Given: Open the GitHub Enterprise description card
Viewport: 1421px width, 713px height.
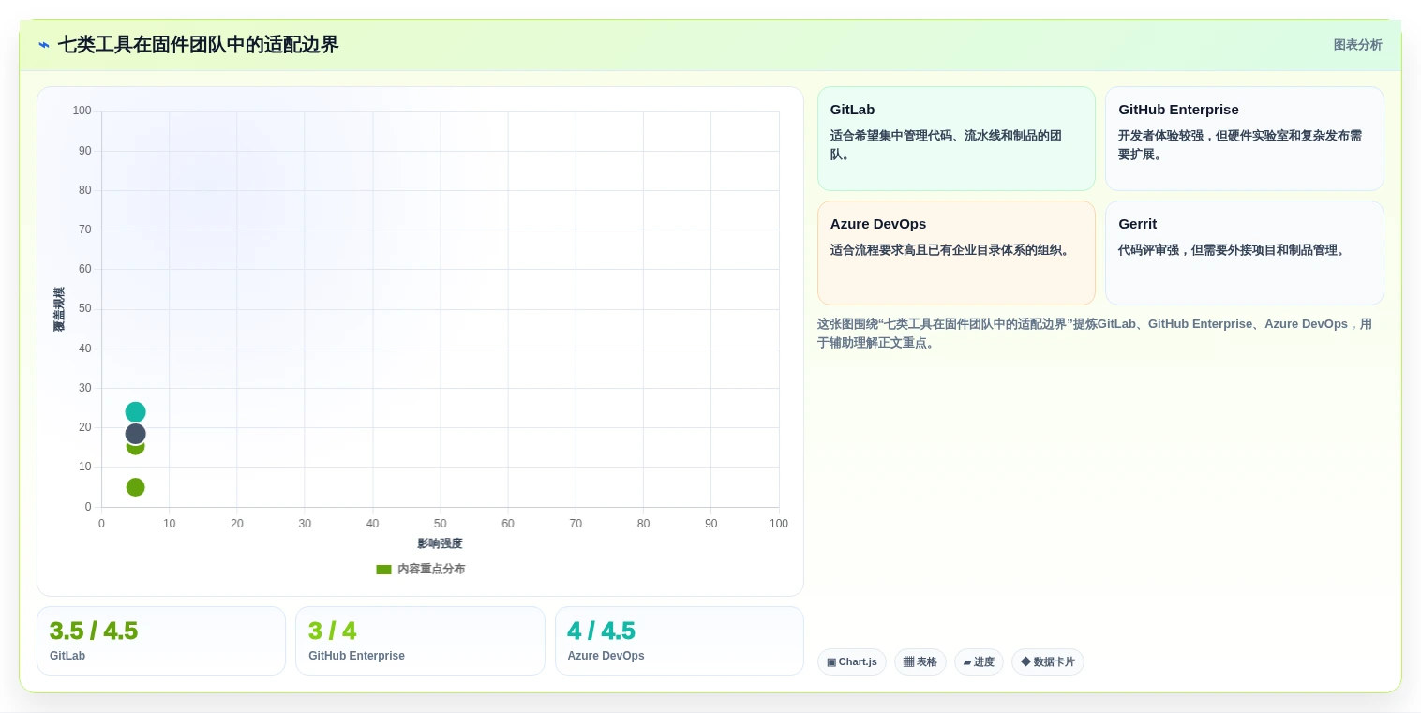Looking at the screenshot, I should [x=1244, y=139].
